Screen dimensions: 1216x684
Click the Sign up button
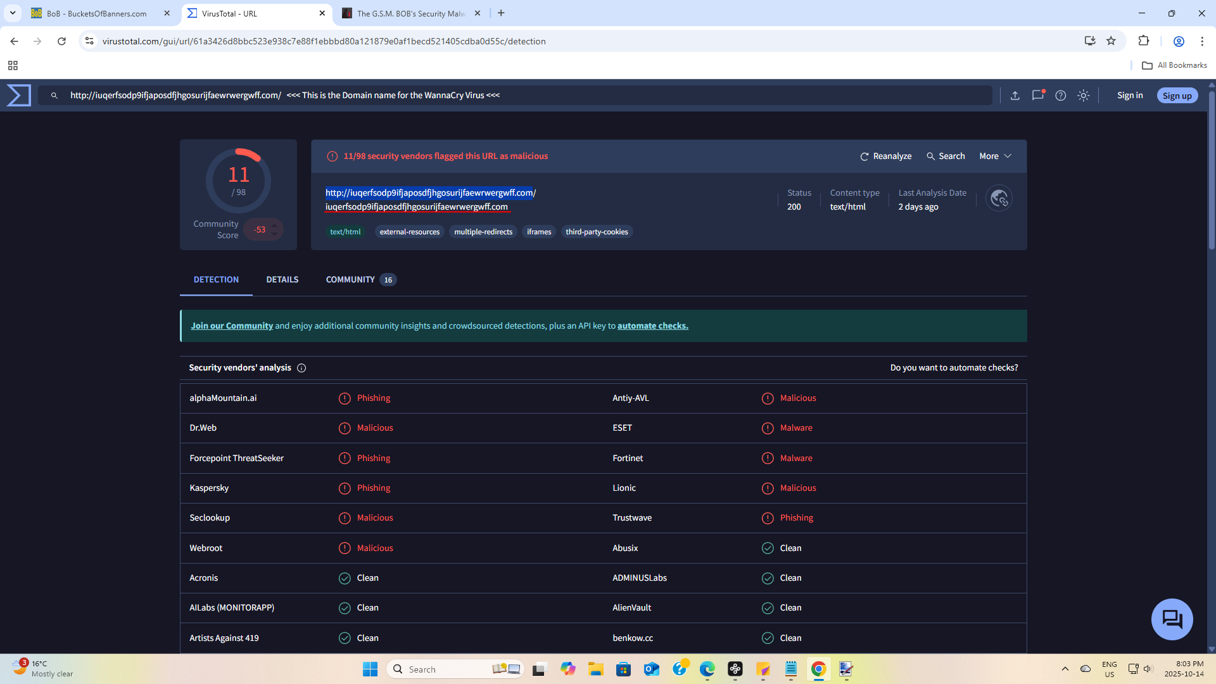click(1177, 96)
